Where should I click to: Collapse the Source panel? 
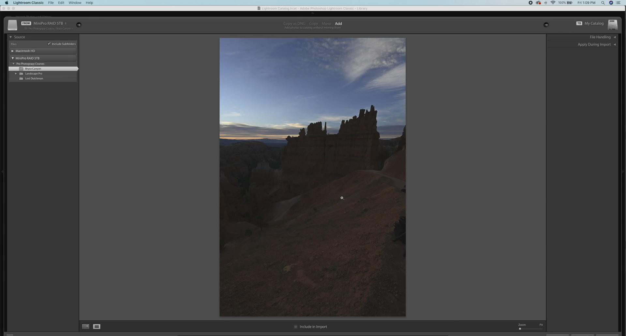click(11, 37)
